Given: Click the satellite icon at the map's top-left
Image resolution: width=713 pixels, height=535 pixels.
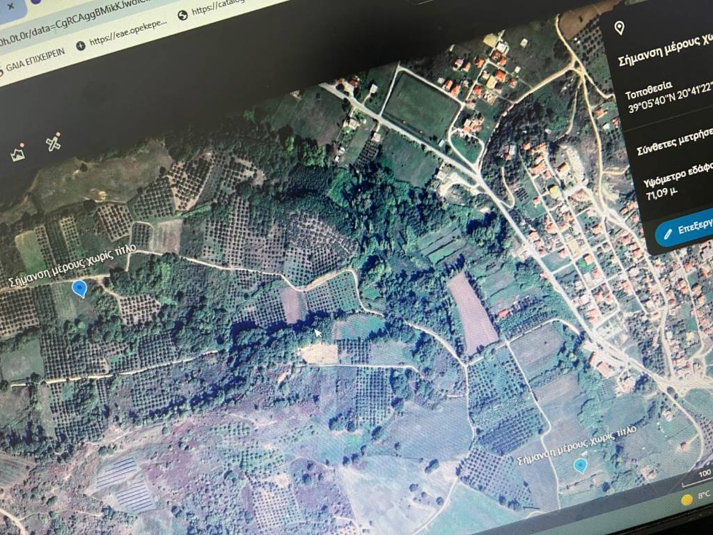Looking at the screenshot, I should [54, 141].
